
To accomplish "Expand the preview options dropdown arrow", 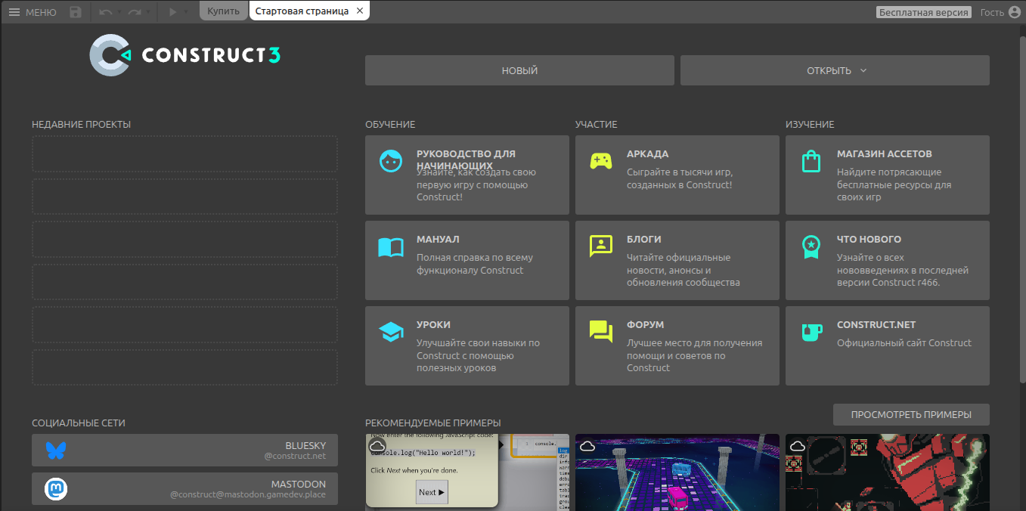I will (186, 12).
